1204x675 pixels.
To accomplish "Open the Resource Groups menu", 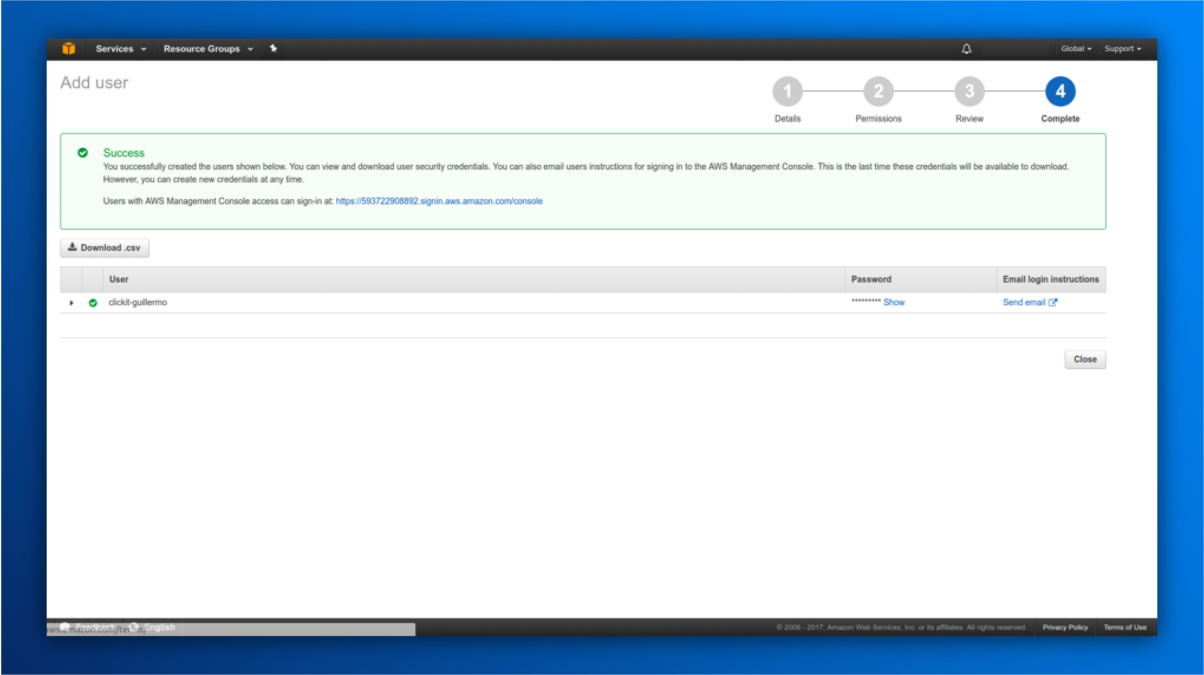I will click(208, 49).
